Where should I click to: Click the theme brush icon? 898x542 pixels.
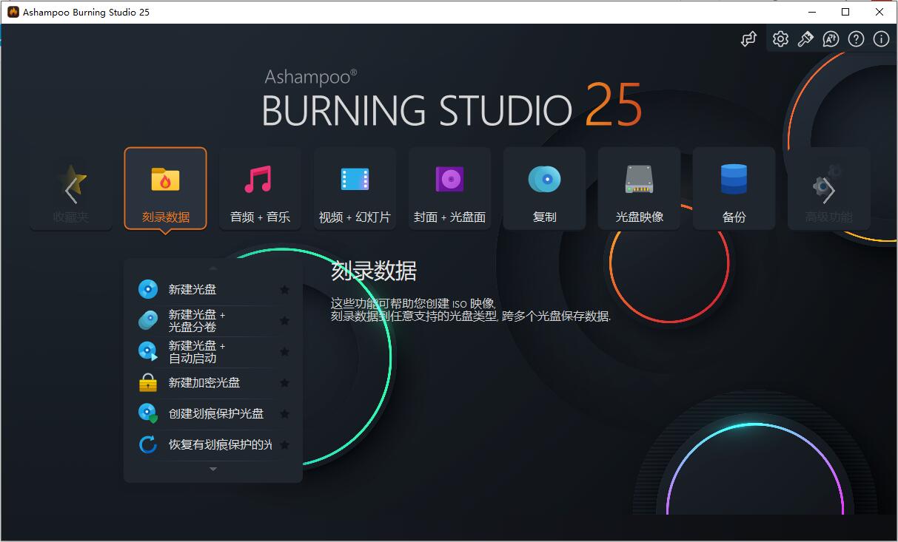[x=805, y=38]
